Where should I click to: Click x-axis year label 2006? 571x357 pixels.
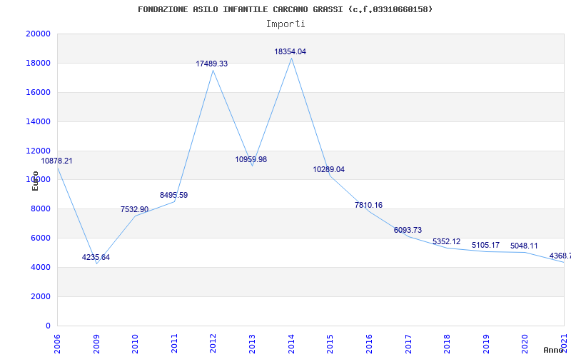[x=57, y=343]
